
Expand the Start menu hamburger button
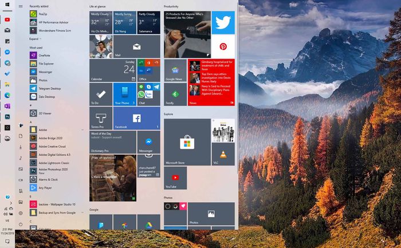click(x=21, y=6)
